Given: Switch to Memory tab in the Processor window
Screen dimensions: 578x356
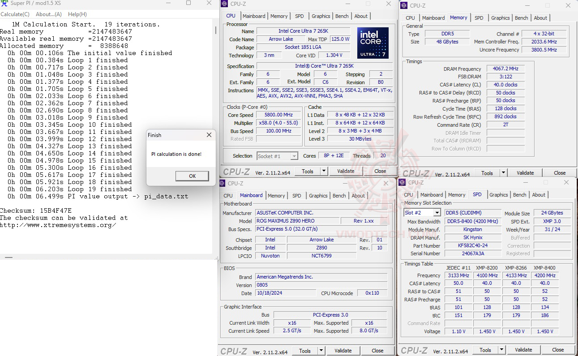Looking at the screenshot, I should (279, 16).
